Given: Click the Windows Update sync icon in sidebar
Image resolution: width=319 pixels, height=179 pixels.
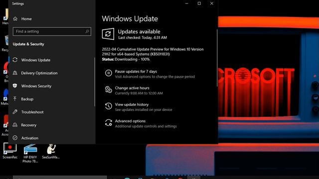Looking at the screenshot, I should [15, 60].
